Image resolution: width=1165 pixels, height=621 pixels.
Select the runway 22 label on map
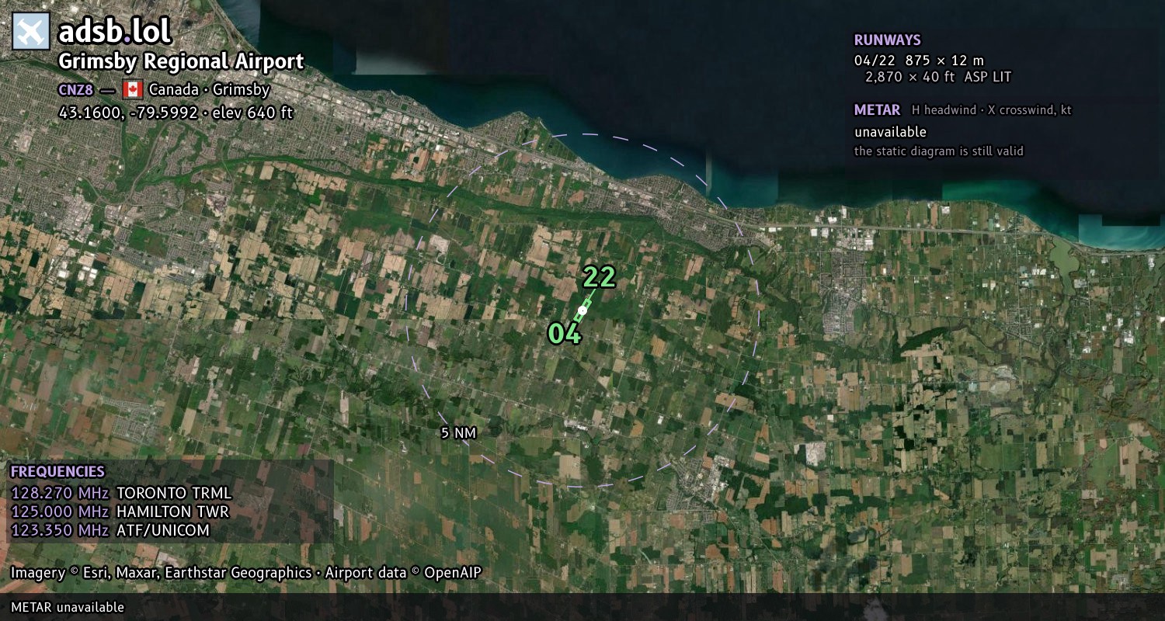pos(599,277)
